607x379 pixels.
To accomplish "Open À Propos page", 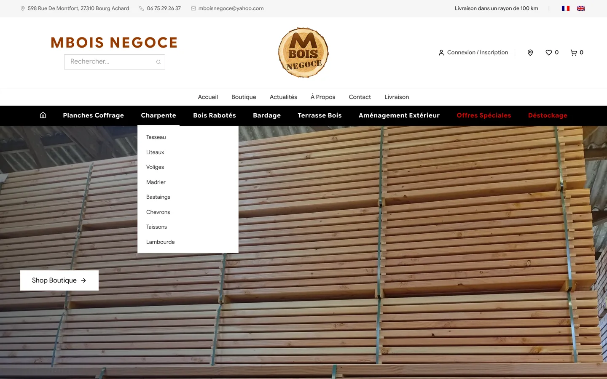I will pyautogui.click(x=323, y=97).
